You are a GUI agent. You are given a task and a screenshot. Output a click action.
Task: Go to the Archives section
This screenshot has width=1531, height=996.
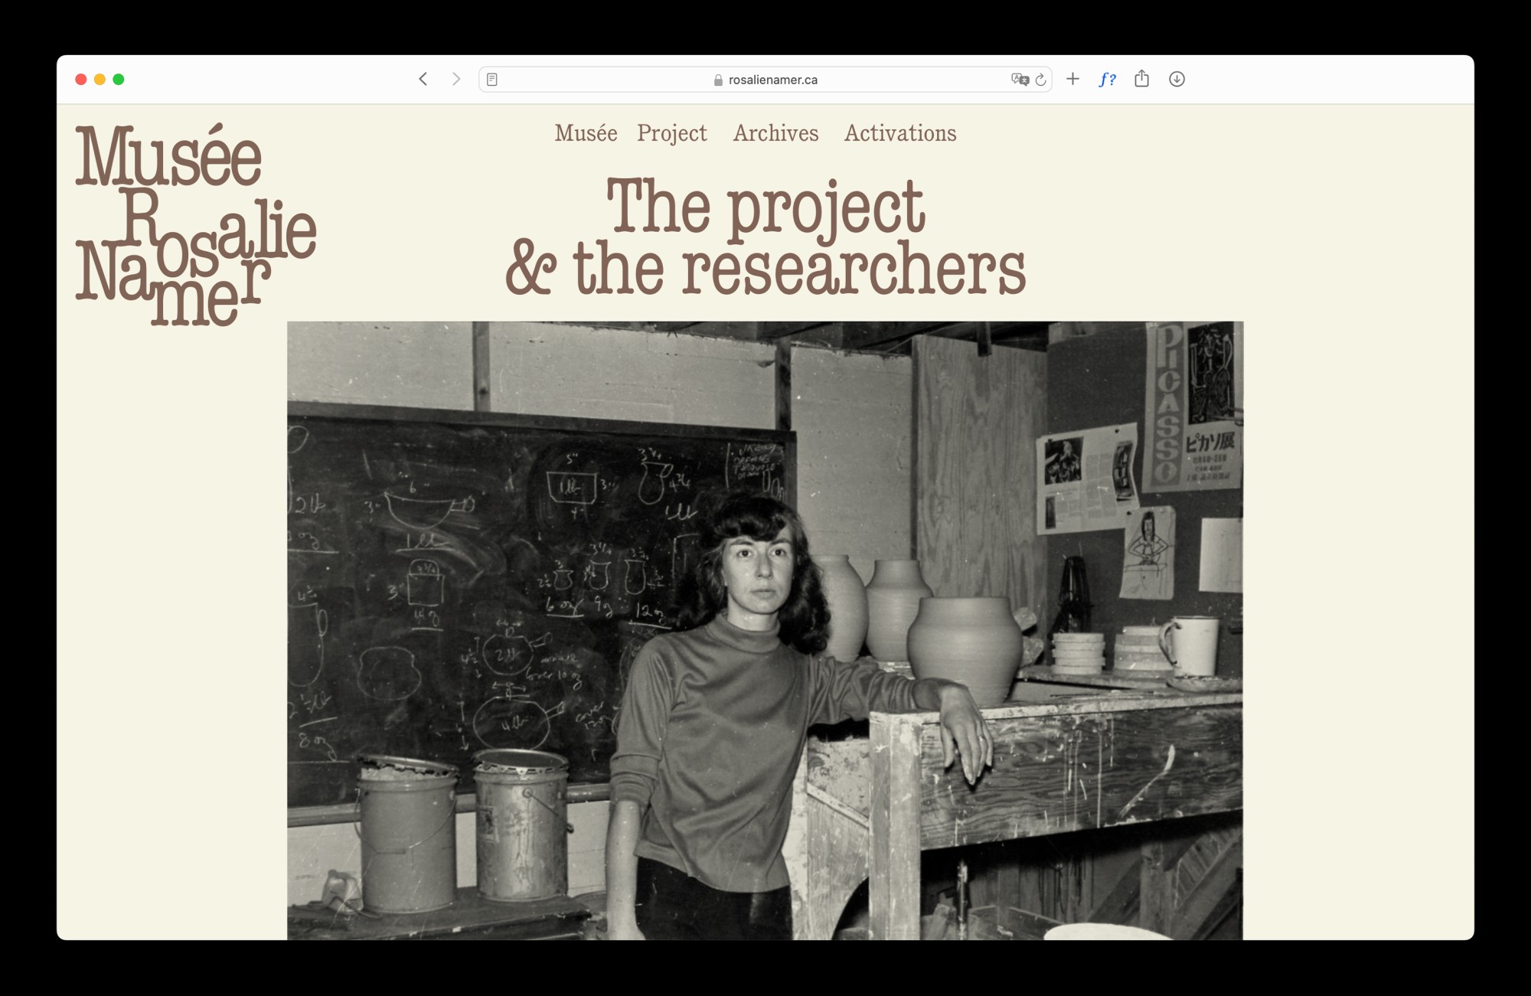click(x=775, y=133)
